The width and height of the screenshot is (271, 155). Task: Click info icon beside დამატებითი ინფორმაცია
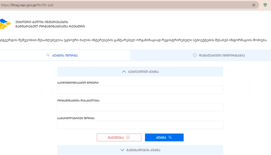point(195,55)
